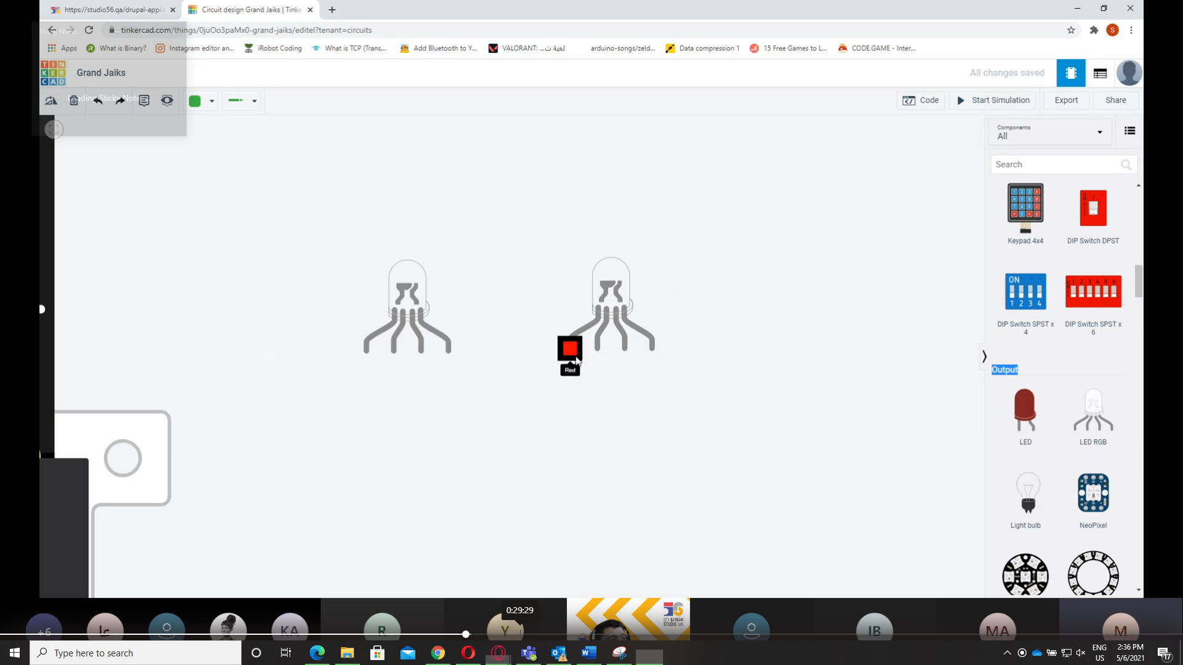Click the green wire color swatch
This screenshot has width=1183, height=665.
click(195, 101)
